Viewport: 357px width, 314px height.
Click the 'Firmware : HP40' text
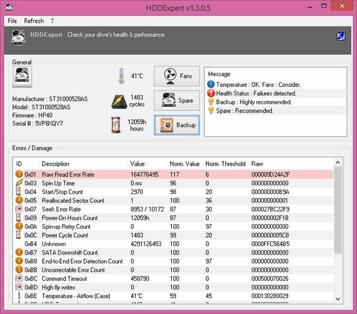point(32,115)
